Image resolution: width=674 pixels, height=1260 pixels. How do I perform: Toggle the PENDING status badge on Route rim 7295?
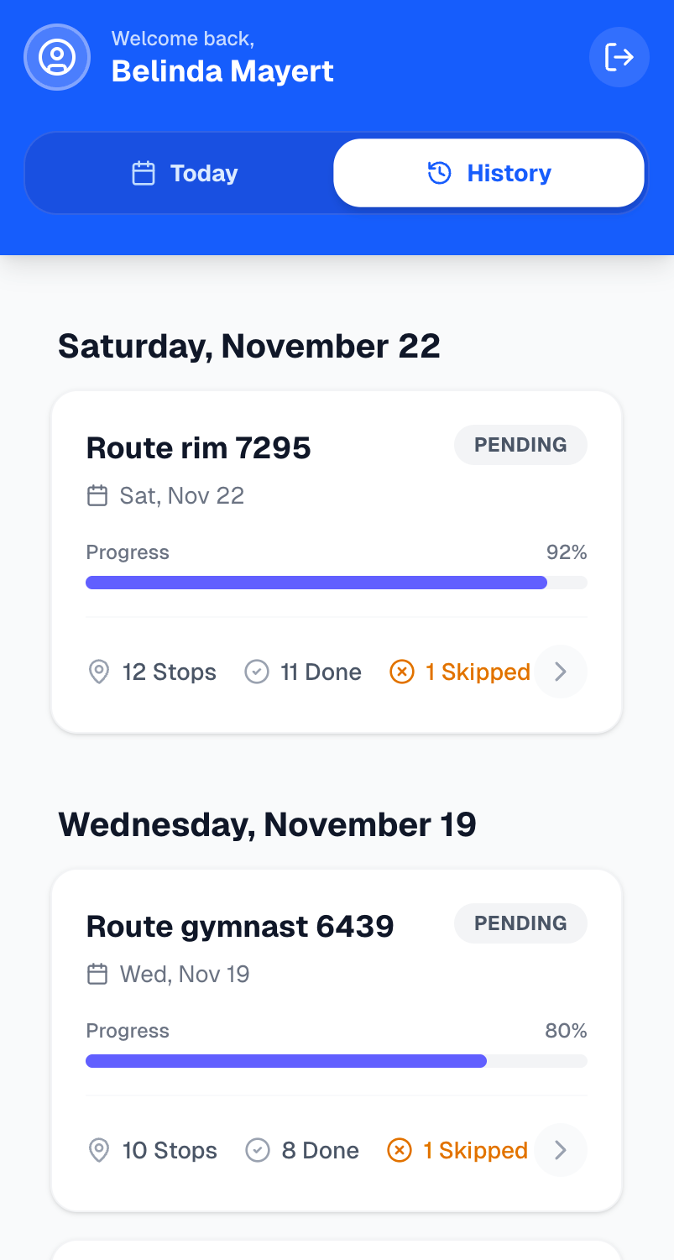tap(520, 445)
